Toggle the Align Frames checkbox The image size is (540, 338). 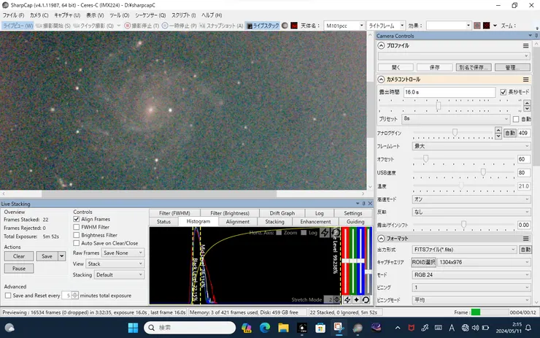pyautogui.click(x=77, y=219)
